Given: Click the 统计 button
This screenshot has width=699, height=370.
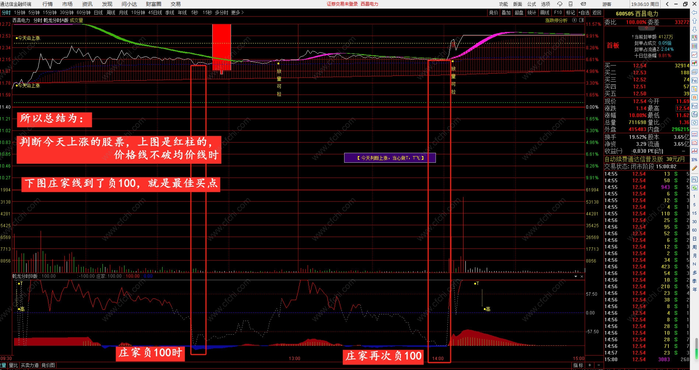Looking at the screenshot, I should point(532,13).
